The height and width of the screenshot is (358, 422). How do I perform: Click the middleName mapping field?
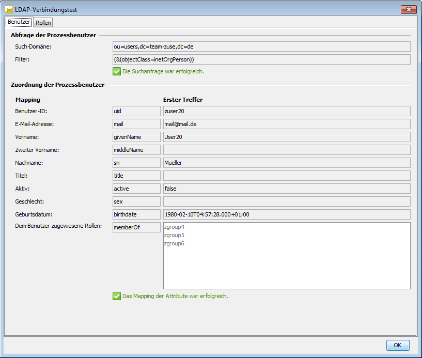coord(136,150)
